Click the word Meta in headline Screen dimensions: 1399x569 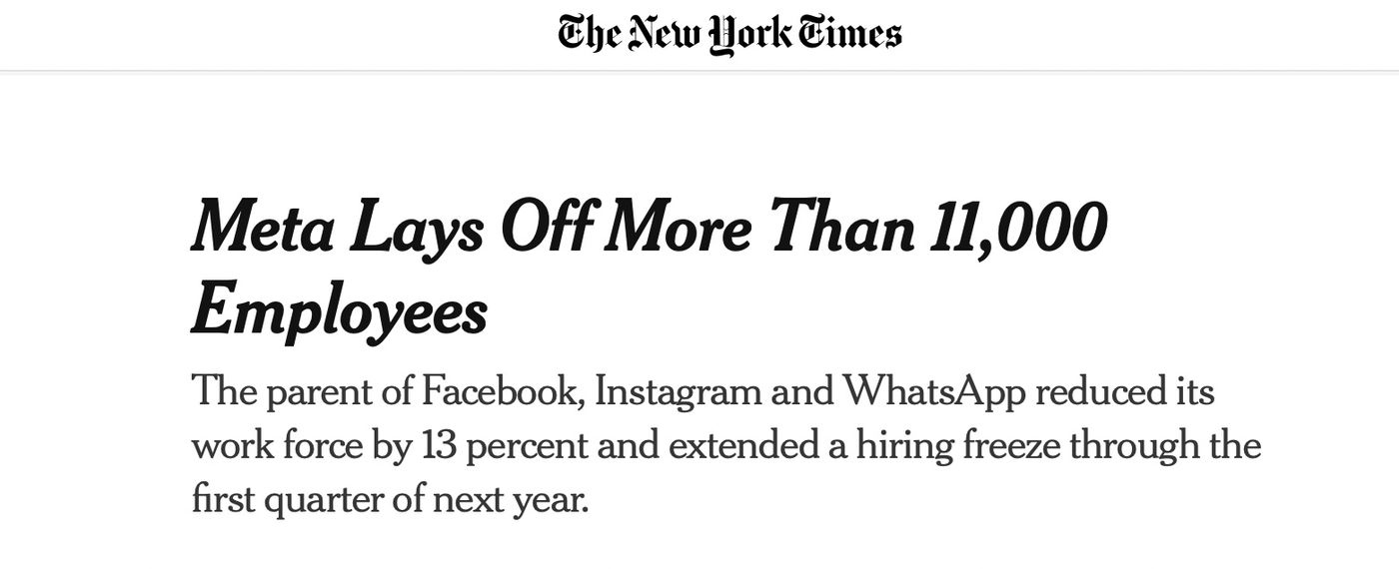[x=262, y=228]
